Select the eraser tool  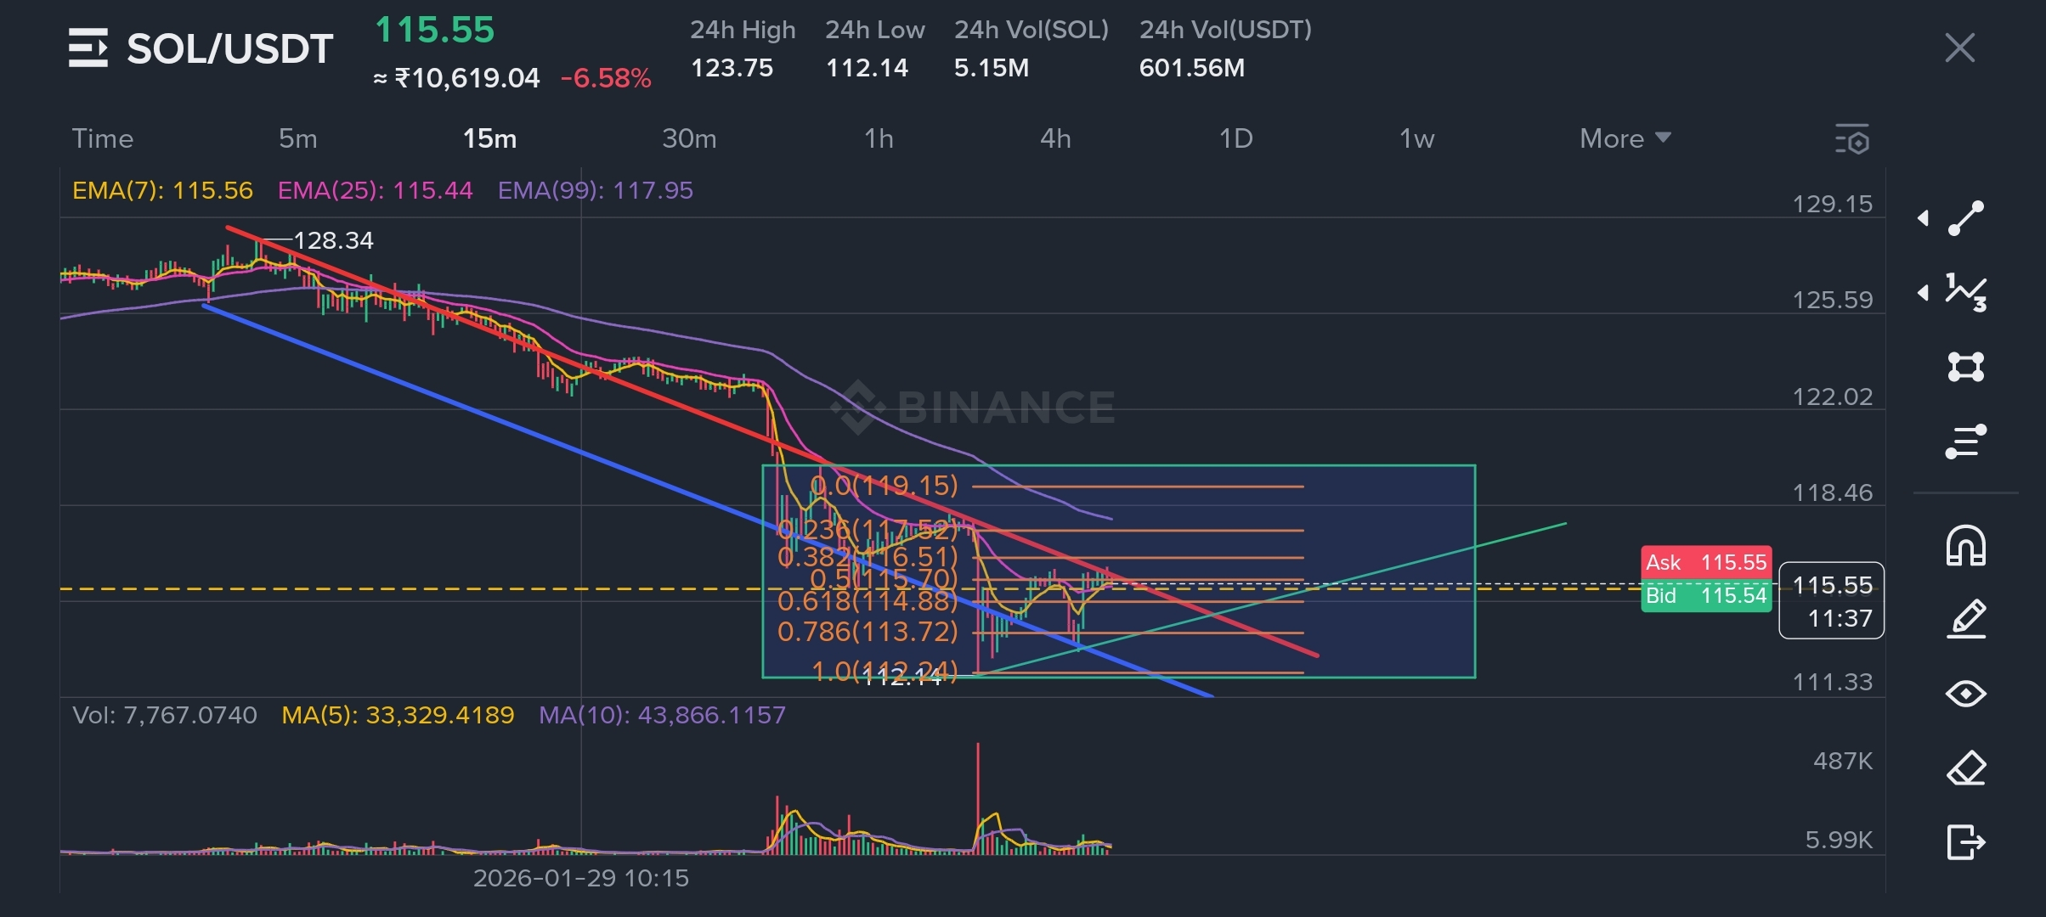click(x=1966, y=768)
